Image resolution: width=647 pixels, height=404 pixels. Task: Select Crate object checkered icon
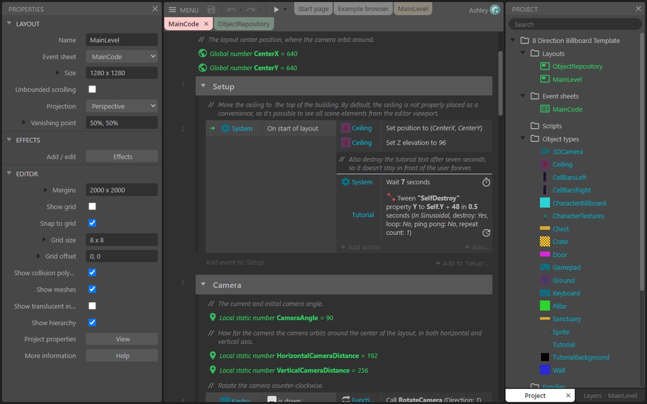tap(545, 241)
